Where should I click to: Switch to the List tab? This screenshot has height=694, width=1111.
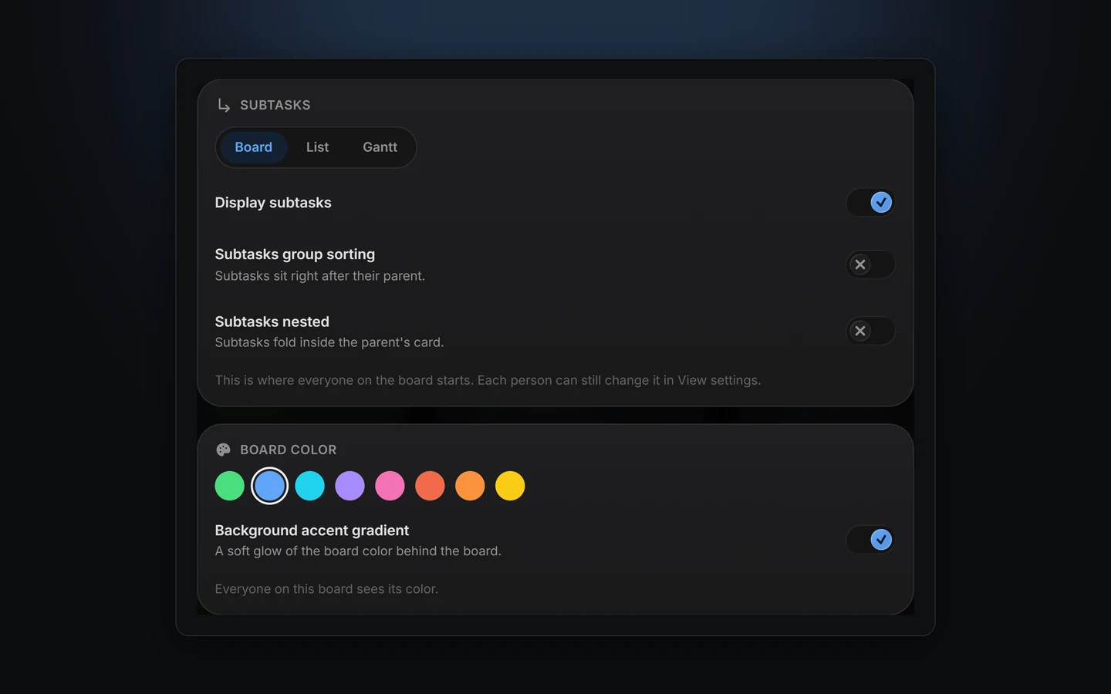317,147
